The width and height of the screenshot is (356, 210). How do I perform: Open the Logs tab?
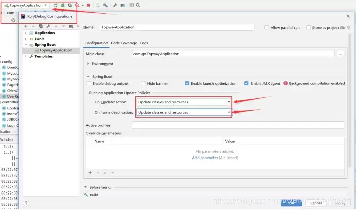tap(144, 43)
